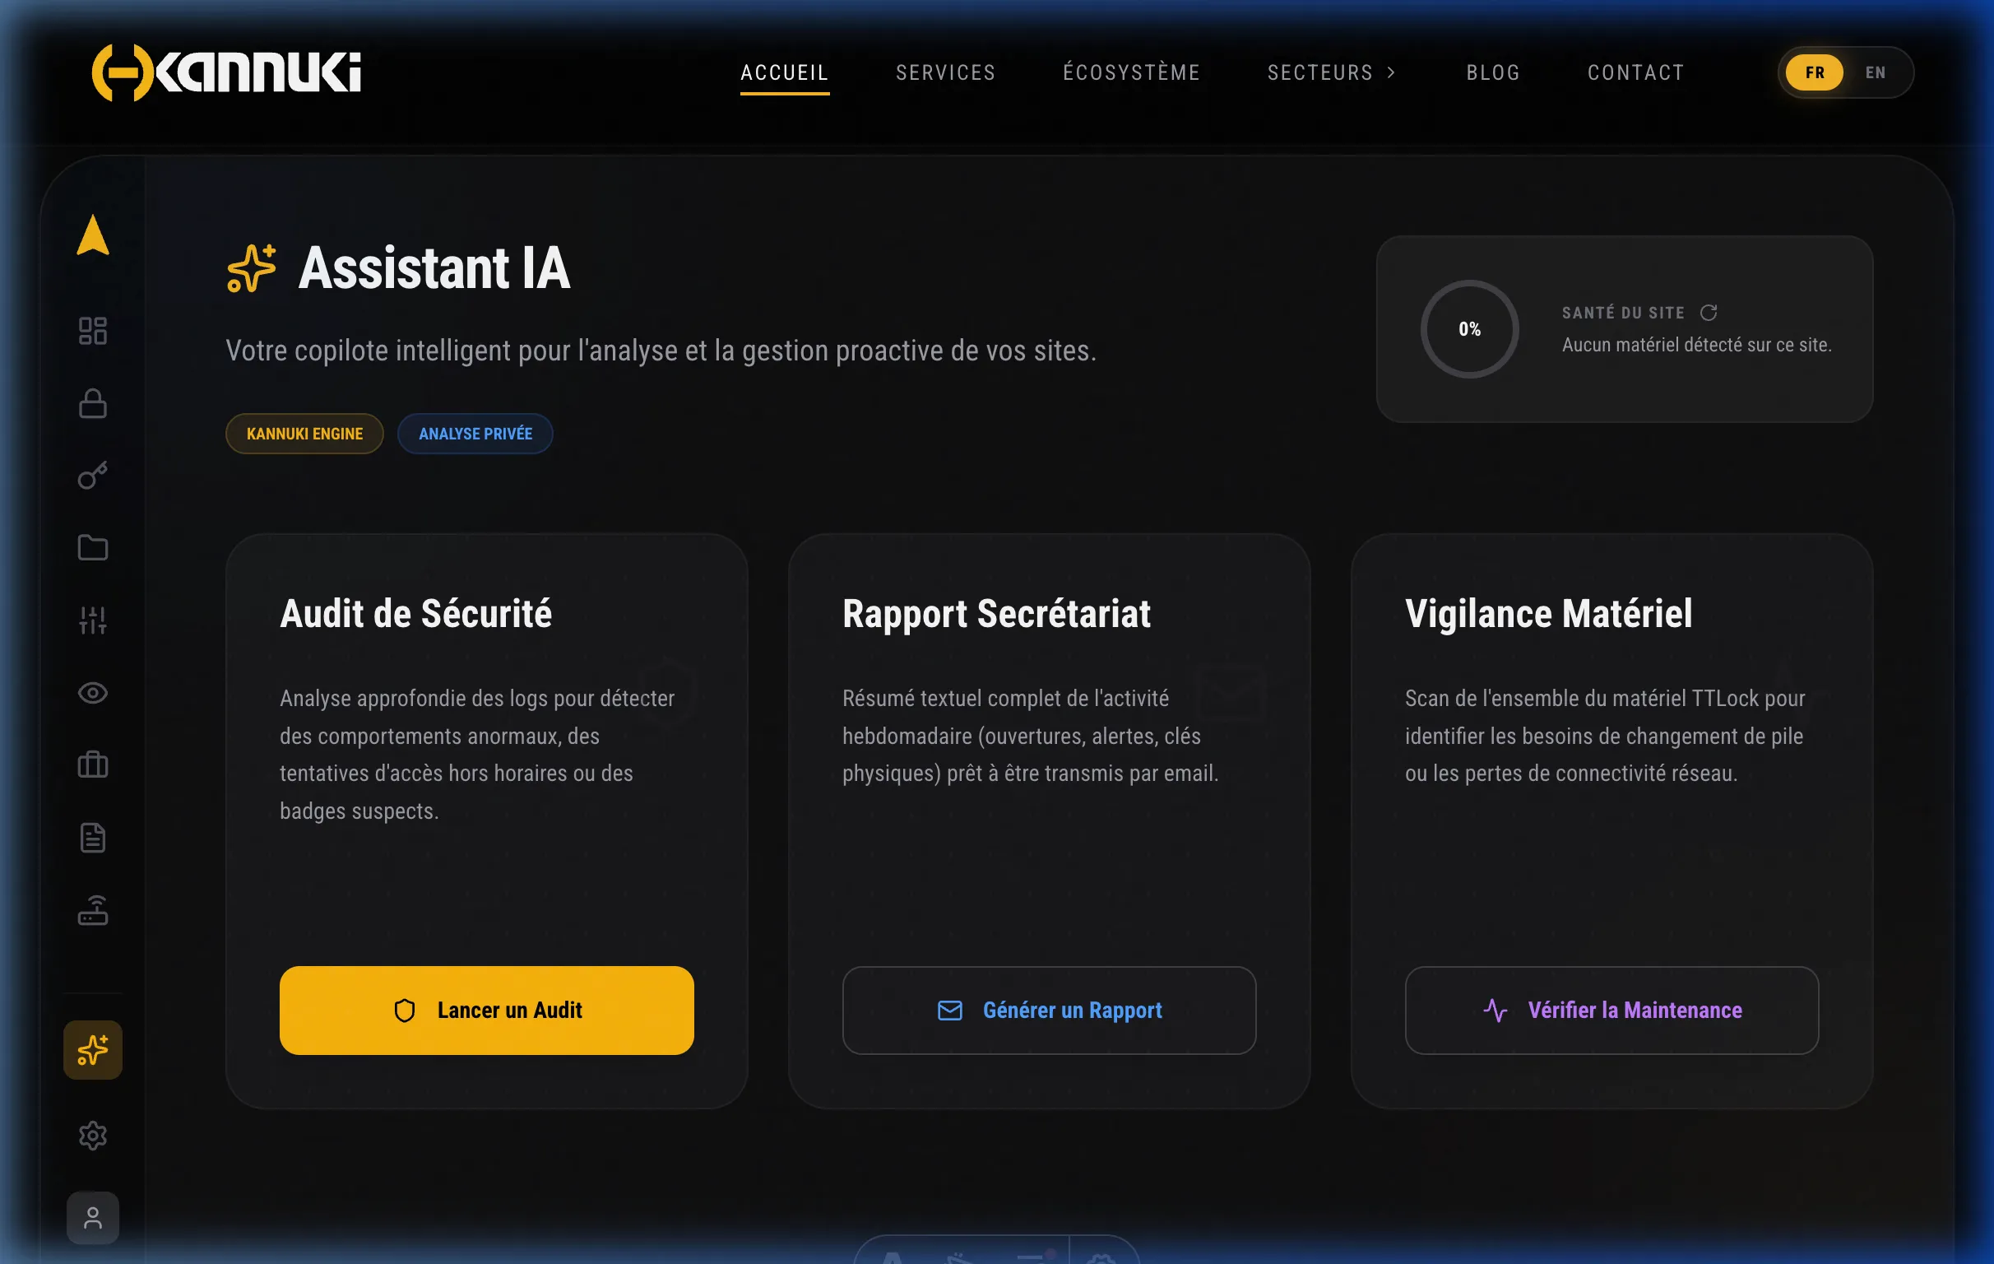Viewport: 1994px width, 1264px height.
Task: Refresh the Santé du Site status
Action: point(1710,312)
